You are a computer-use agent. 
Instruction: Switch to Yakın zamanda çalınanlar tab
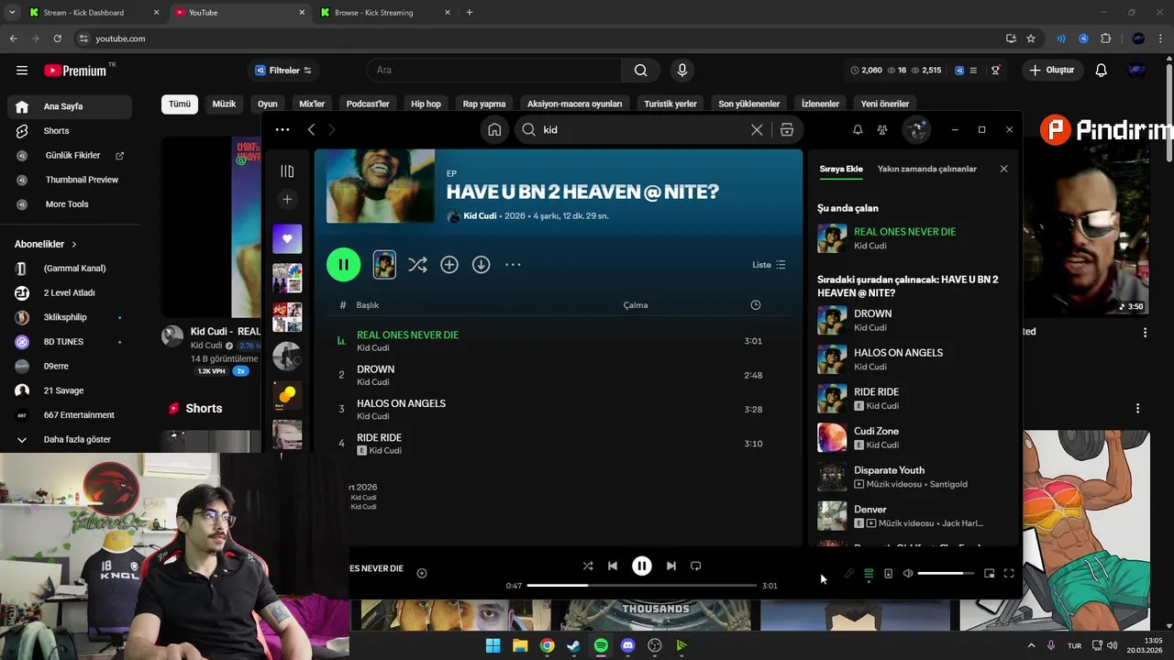pyautogui.click(x=927, y=169)
